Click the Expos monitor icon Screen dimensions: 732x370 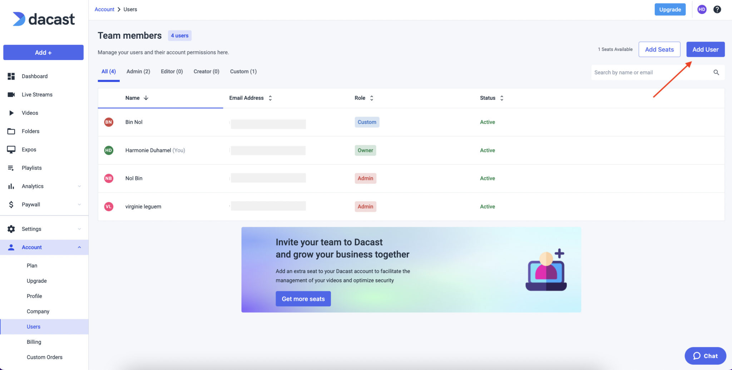pos(11,150)
